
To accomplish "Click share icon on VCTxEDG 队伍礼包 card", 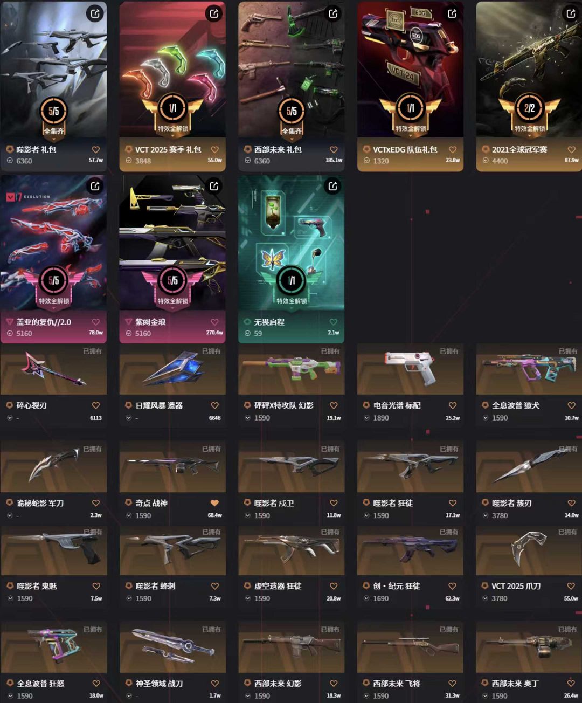I will tap(452, 13).
